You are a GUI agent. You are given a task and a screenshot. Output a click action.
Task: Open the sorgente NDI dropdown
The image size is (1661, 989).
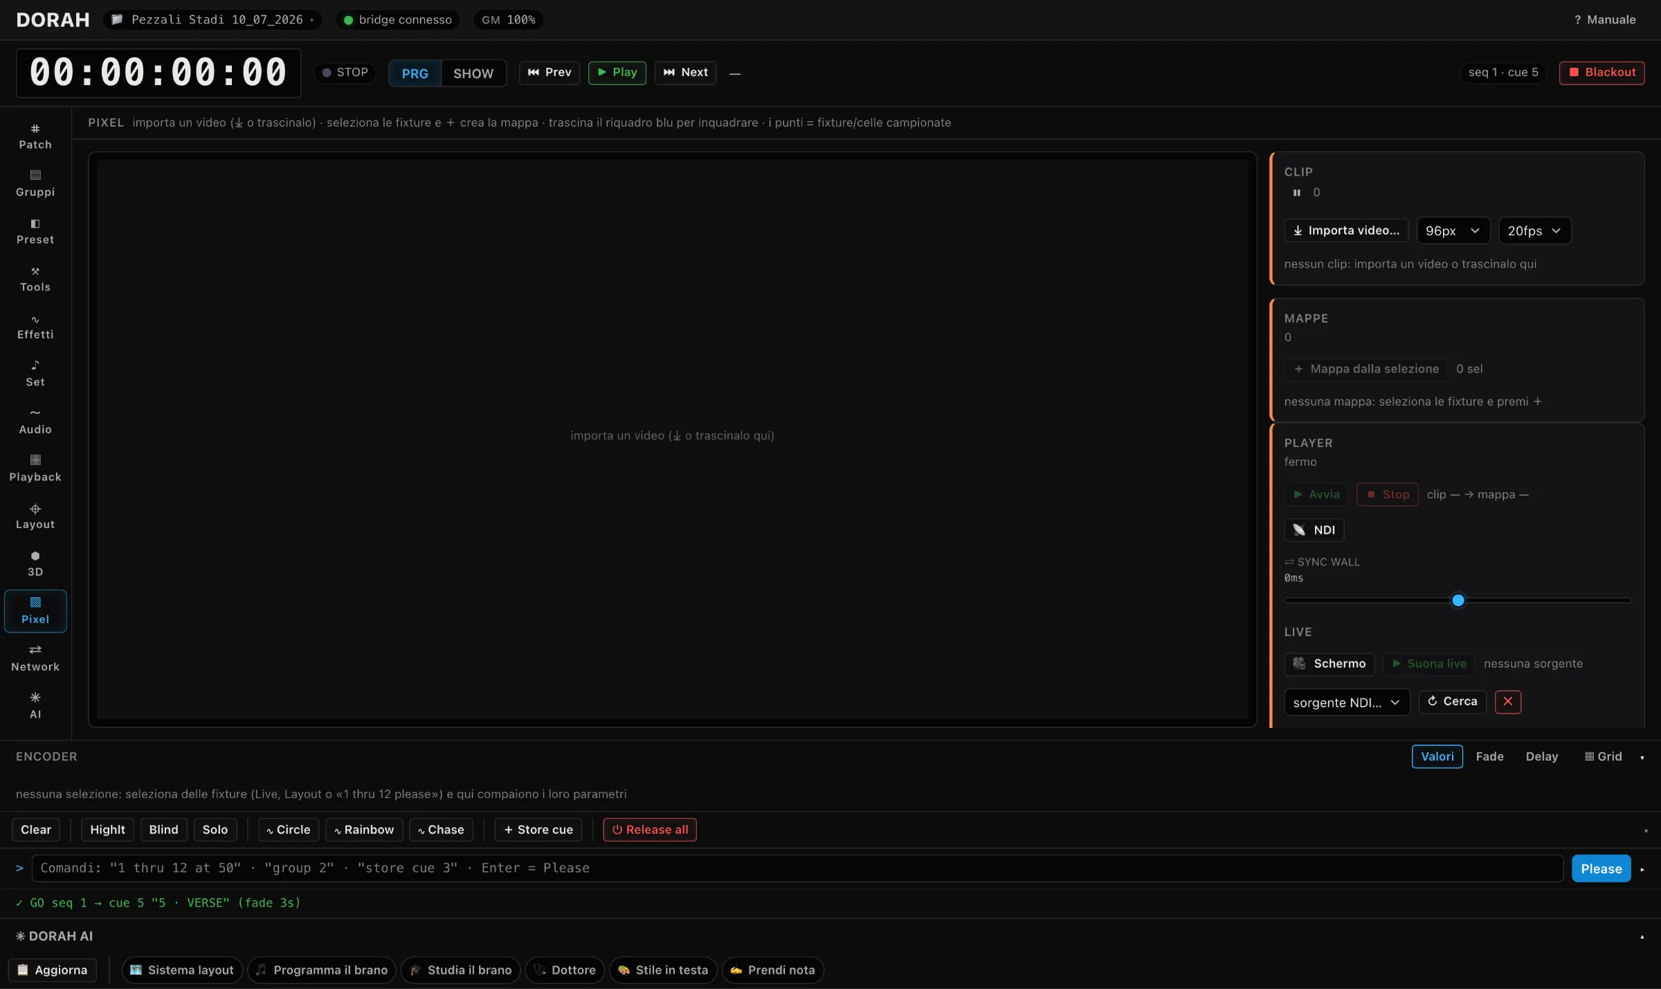tap(1347, 702)
